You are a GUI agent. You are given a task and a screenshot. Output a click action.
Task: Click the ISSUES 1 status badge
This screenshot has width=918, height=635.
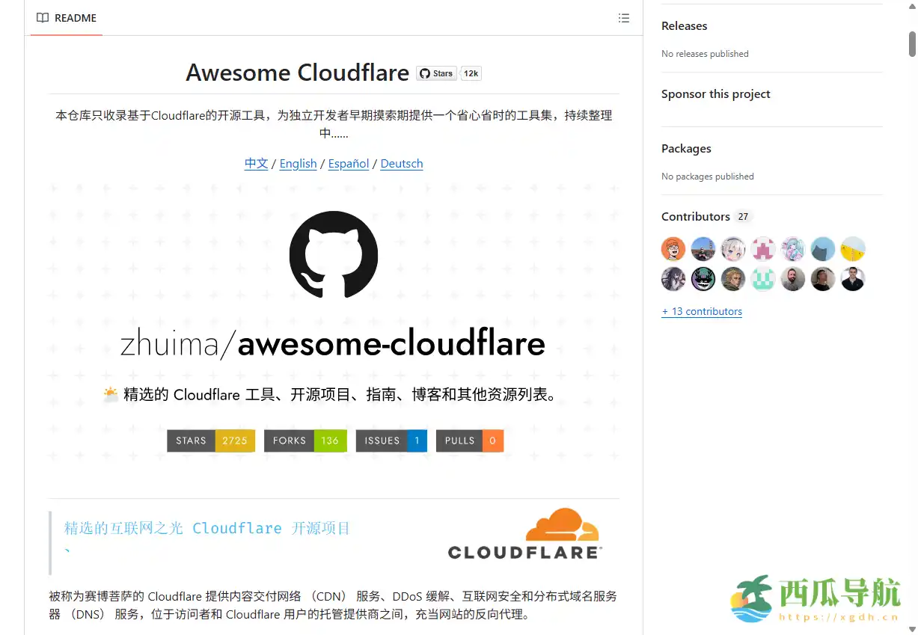coord(391,441)
